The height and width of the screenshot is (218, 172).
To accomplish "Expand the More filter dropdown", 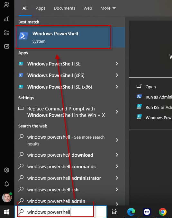I will coord(108,8).
